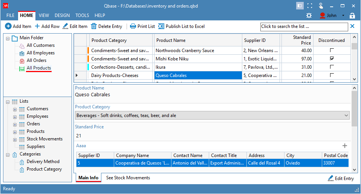This screenshot has height=194, width=361.
Task: Toggle Discontinued for Northwoods Cranberry Sauce
Action: (x=332, y=50)
